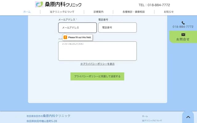Click the clinic logo icon in header
This screenshot has height=123, width=197.
pos(39,4)
